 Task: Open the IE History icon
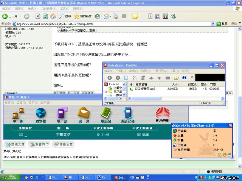[97, 16]
